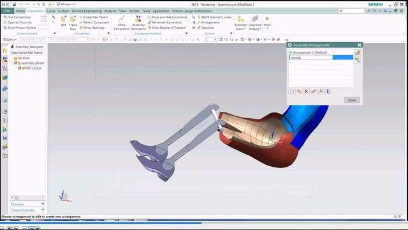
Task: Select the Sections folder in navigator
Action: coord(24,58)
